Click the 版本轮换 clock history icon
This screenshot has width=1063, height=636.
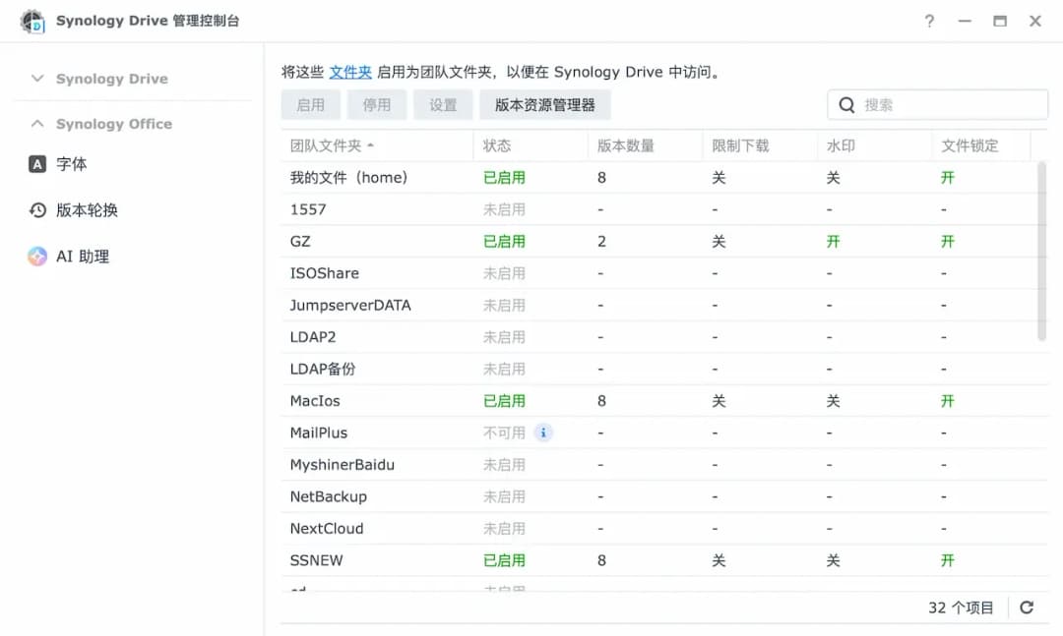click(x=37, y=210)
